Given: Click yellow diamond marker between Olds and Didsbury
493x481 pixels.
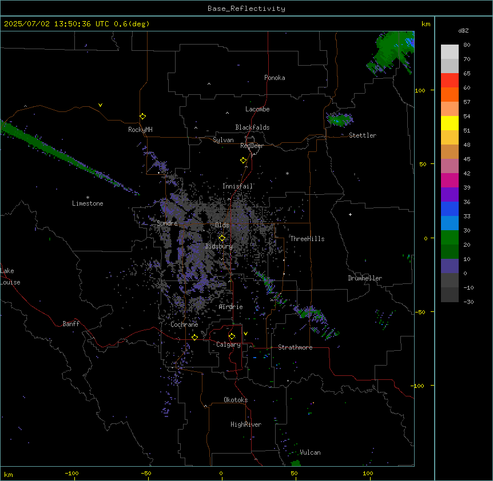Looking at the screenshot, I should tap(222, 238).
